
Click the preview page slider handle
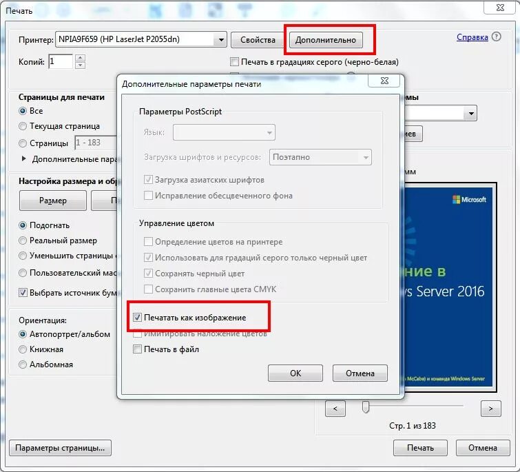[x=366, y=407]
